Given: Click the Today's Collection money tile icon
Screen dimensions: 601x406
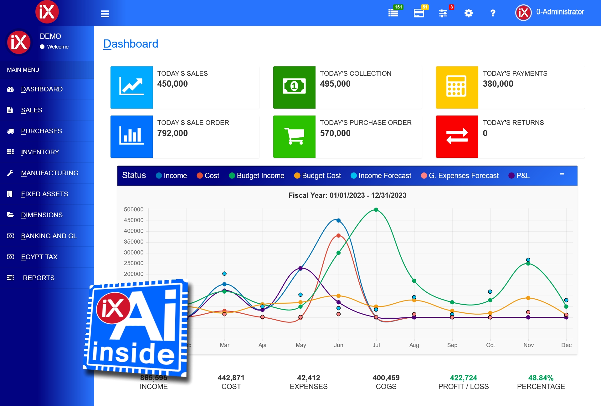Looking at the screenshot, I should pos(294,87).
